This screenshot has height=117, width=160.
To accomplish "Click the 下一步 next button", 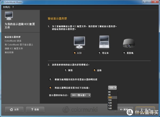I will point(145,110).
